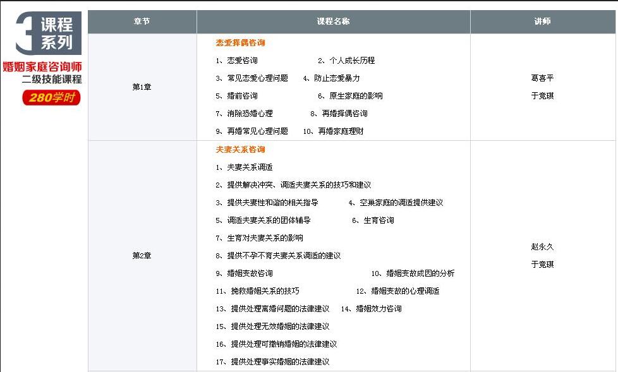Click the 课程名称 column header
The width and height of the screenshot is (618, 372).
click(x=334, y=21)
